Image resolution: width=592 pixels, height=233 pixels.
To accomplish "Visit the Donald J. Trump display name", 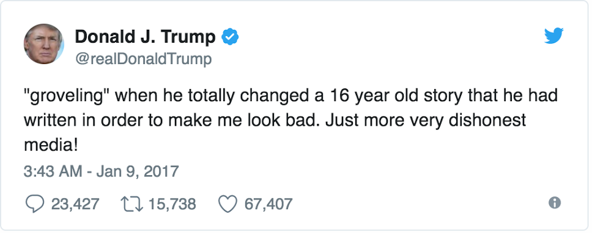I will coord(145,37).
